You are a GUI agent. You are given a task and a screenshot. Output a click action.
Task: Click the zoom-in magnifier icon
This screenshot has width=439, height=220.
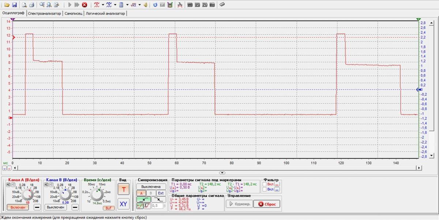(42, 5)
